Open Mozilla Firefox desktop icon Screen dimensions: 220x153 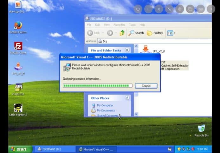pyautogui.click(x=18, y=26)
